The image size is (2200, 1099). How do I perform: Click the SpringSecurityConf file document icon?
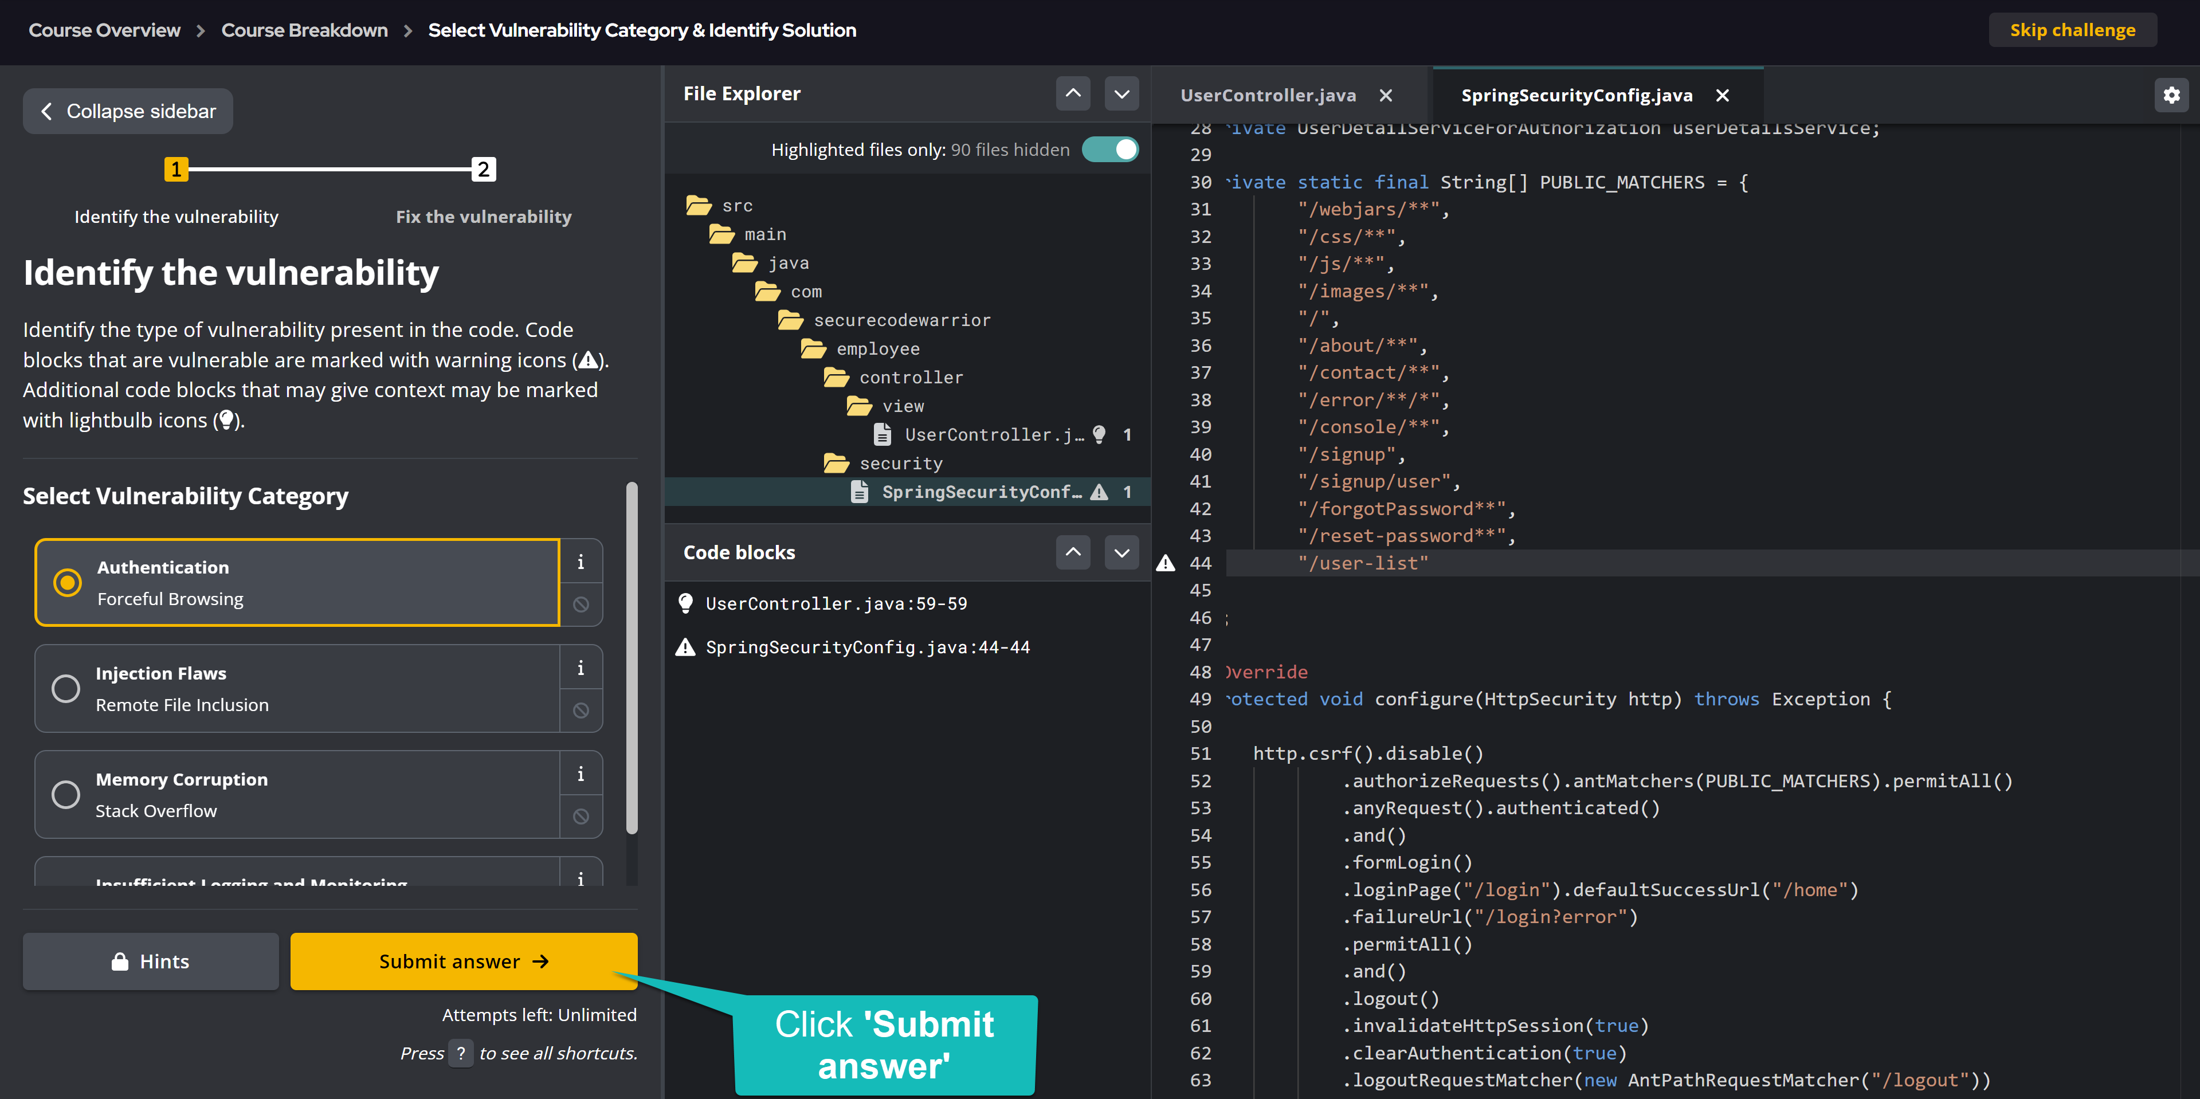click(859, 492)
